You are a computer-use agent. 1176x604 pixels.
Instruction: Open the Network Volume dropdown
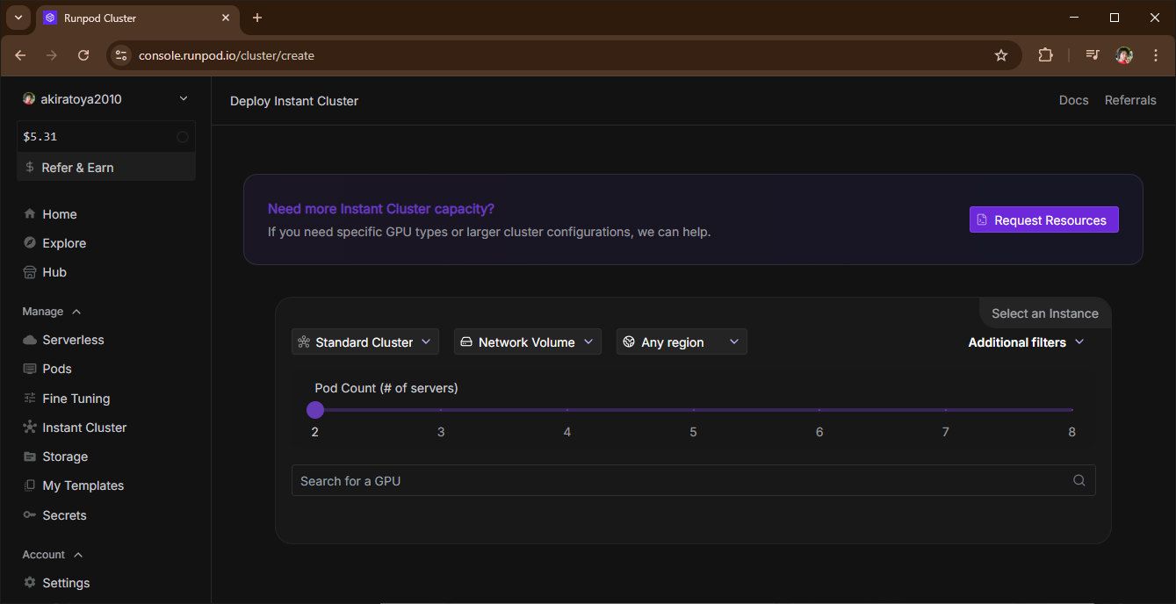[528, 342]
